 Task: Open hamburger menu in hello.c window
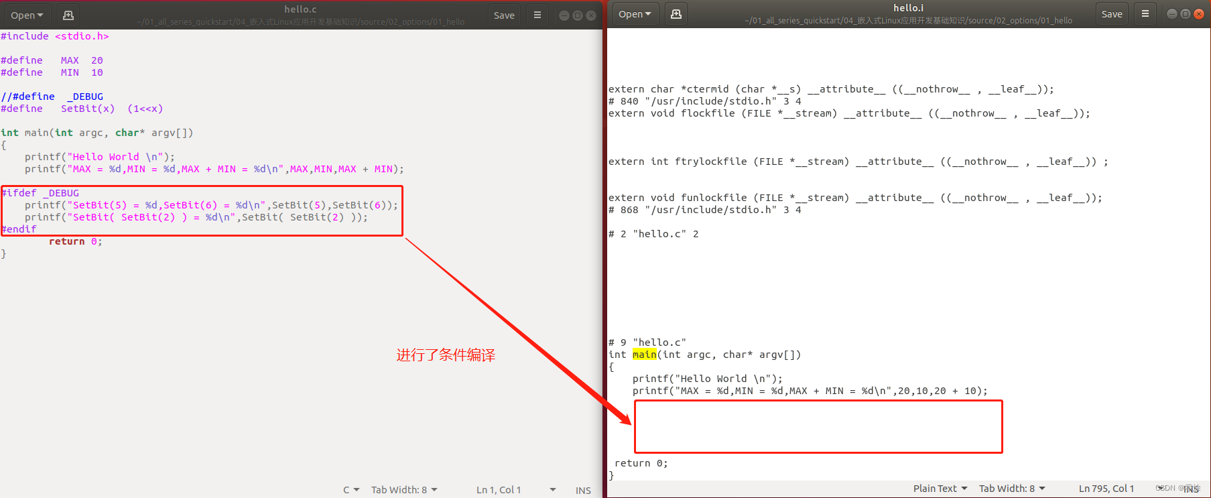[x=537, y=15]
